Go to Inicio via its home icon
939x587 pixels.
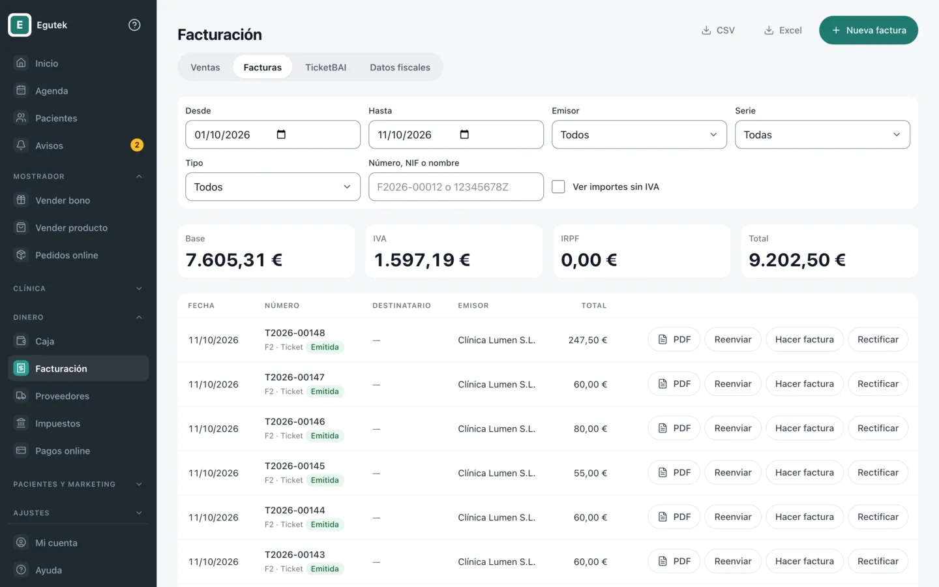[x=21, y=63]
